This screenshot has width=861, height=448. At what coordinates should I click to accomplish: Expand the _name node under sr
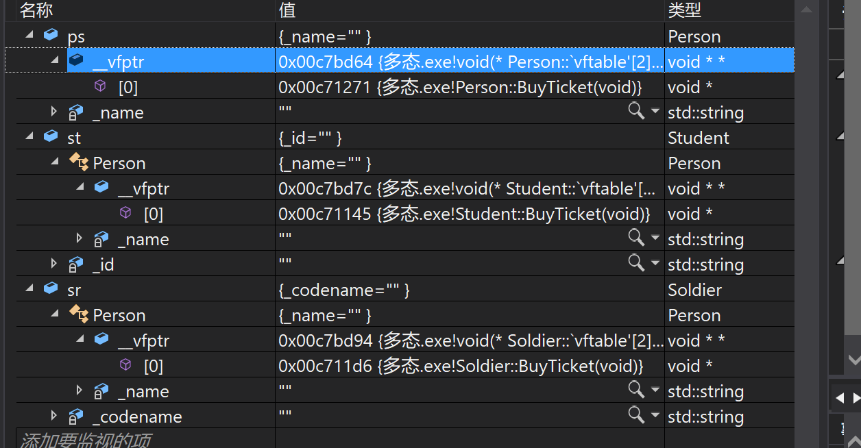click(80, 390)
